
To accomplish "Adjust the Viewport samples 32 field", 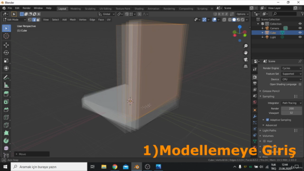I will click(291, 113).
